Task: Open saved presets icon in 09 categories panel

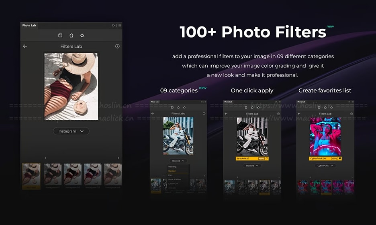Action: 172,107
